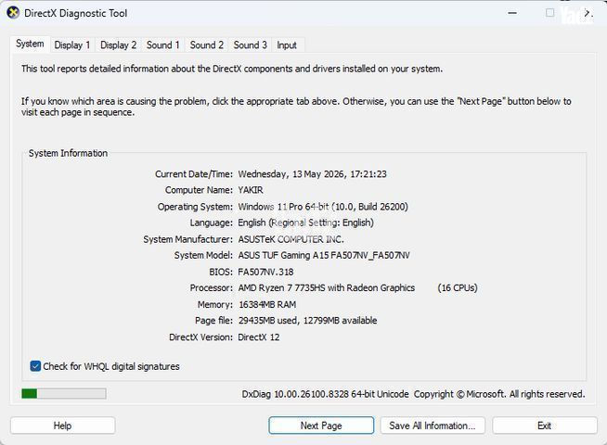Select the Sound 1 tab
607x445 pixels.
tap(162, 45)
